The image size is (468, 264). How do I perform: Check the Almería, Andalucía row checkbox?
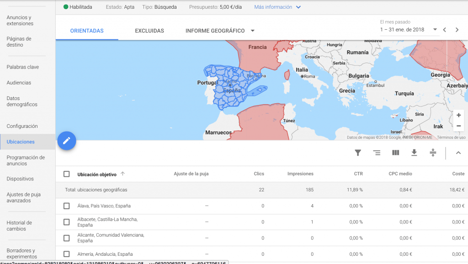click(x=67, y=254)
